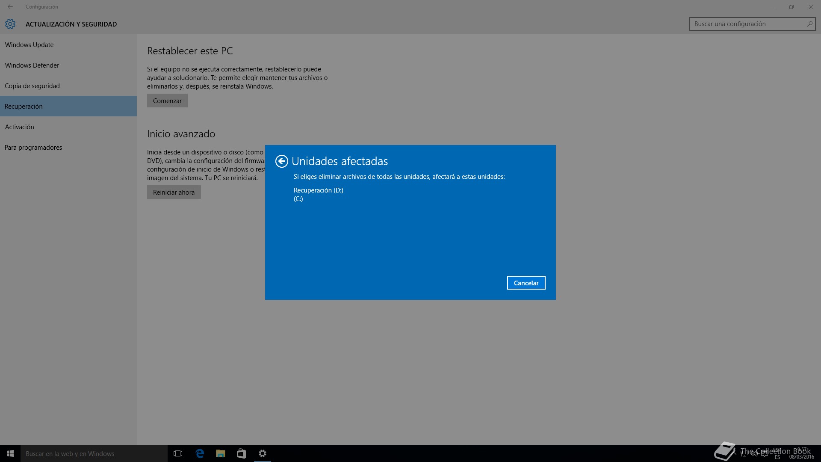This screenshot has height=462, width=821.
Task: Click the date 08/03/2016 in the tray
Action: (x=801, y=457)
